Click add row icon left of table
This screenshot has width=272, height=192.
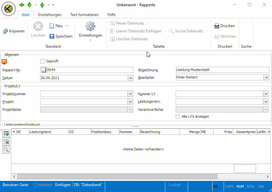click(x=6, y=133)
